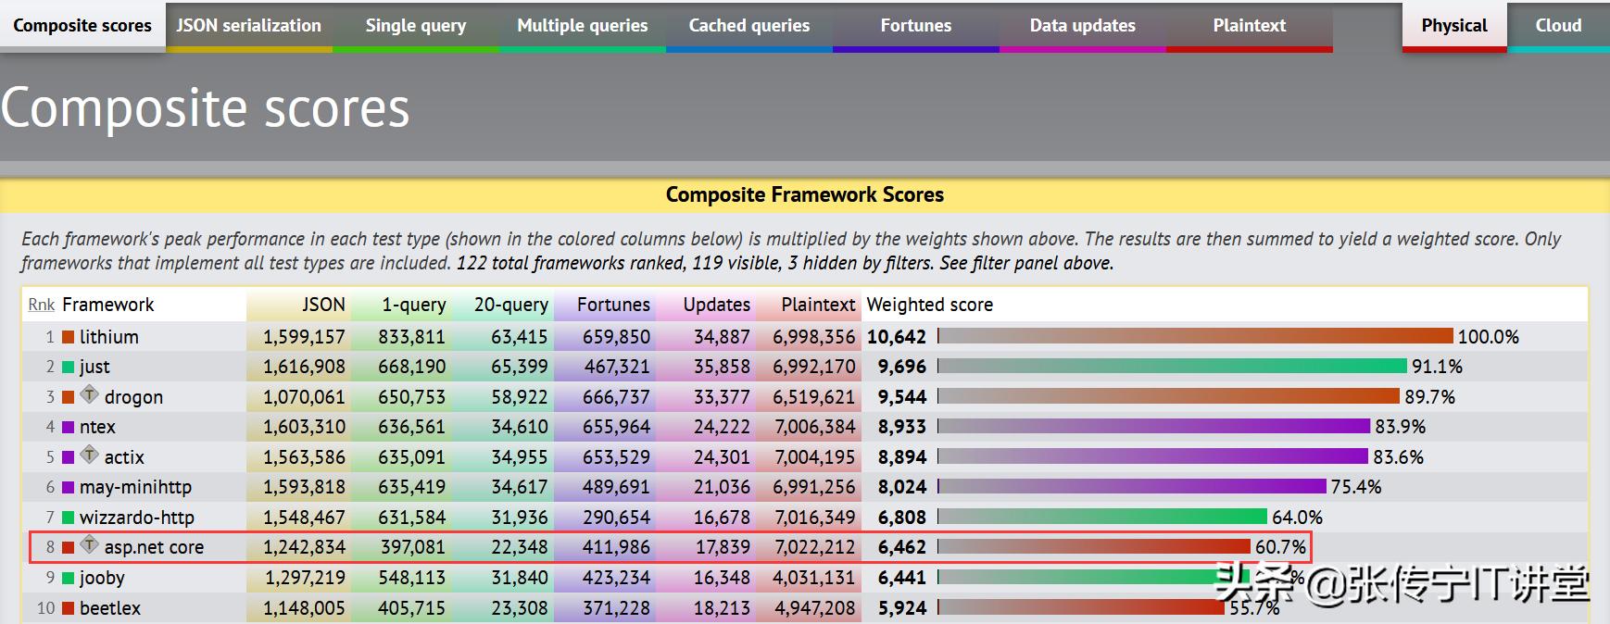Click lithium's 100.0% score bar

tap(1195, 336)
